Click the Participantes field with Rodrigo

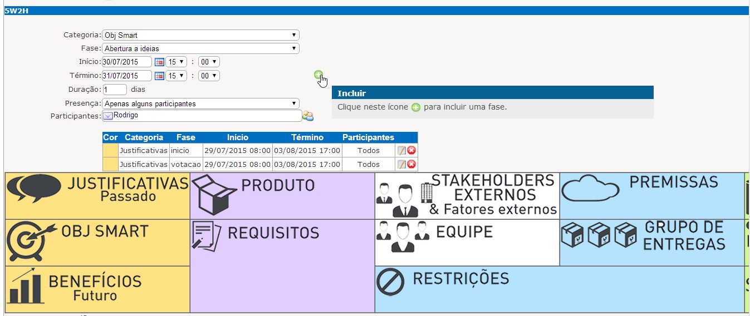[202, 116]
